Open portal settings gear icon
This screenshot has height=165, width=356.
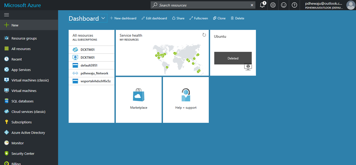coord(273,5)
